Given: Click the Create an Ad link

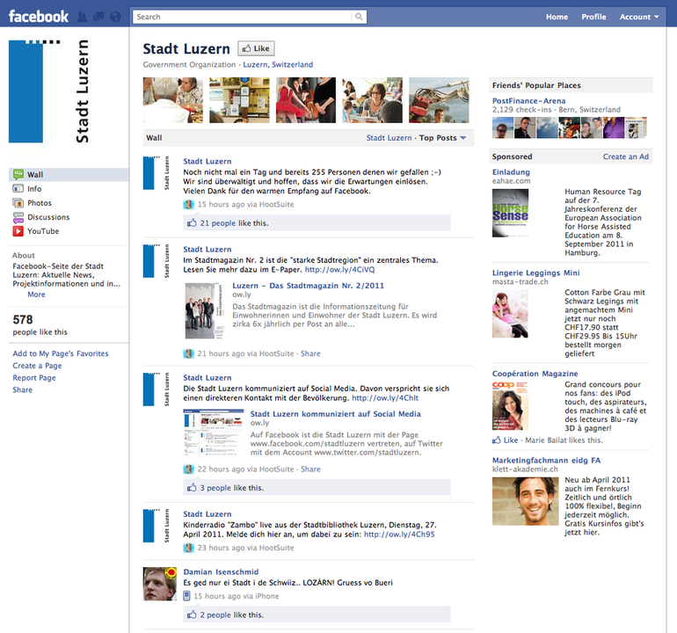Looking at the screenshot, I should pyautogui.click(x=626, y=156).
